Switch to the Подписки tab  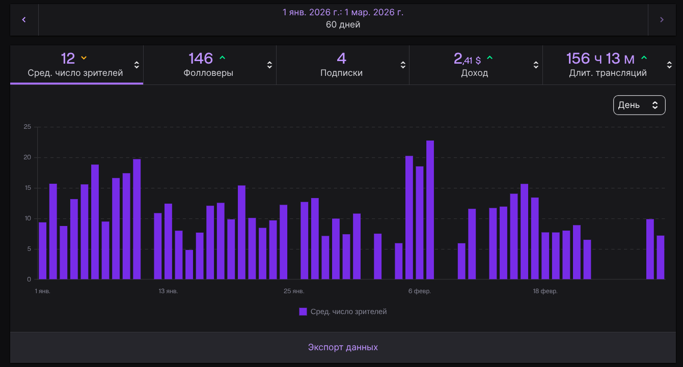[x=343, y=65]
